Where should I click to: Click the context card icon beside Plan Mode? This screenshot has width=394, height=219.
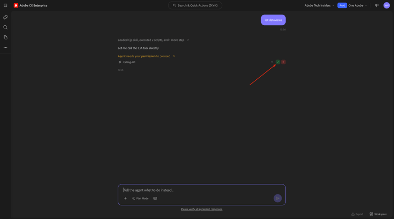click(x=155, y=199)
